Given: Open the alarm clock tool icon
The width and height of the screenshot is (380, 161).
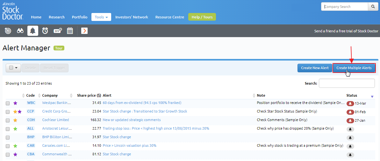Looking at the screenshot, I should [45, 31].
